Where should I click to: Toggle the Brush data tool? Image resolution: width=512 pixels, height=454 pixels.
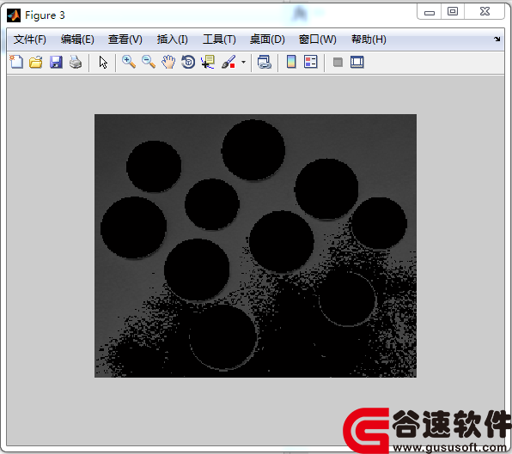(229, 62)
